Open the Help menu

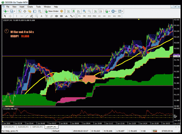(56, 7)
